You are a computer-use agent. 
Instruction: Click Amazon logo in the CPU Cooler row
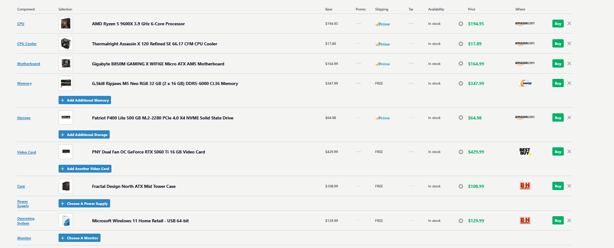(x=524, y=44)
